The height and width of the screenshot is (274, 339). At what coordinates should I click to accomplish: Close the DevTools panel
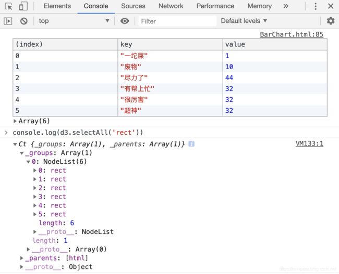(x=331, y=6)
